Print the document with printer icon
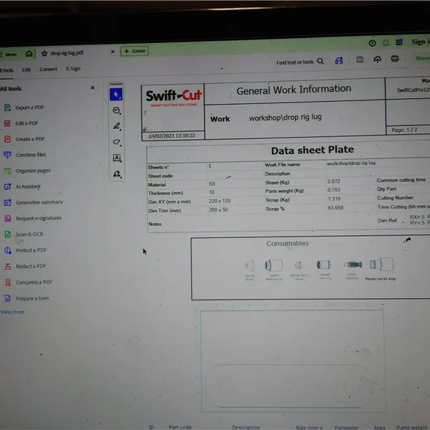This screenshot has width=430, height=430. coord(395,59)
